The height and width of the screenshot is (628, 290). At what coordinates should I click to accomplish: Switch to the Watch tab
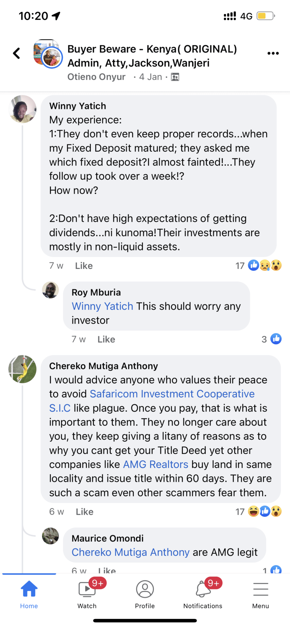tap(87, 594)
